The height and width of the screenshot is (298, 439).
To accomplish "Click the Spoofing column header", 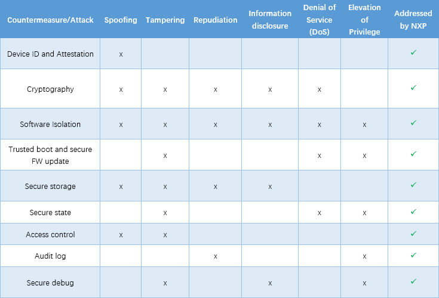I will point(121,20).
